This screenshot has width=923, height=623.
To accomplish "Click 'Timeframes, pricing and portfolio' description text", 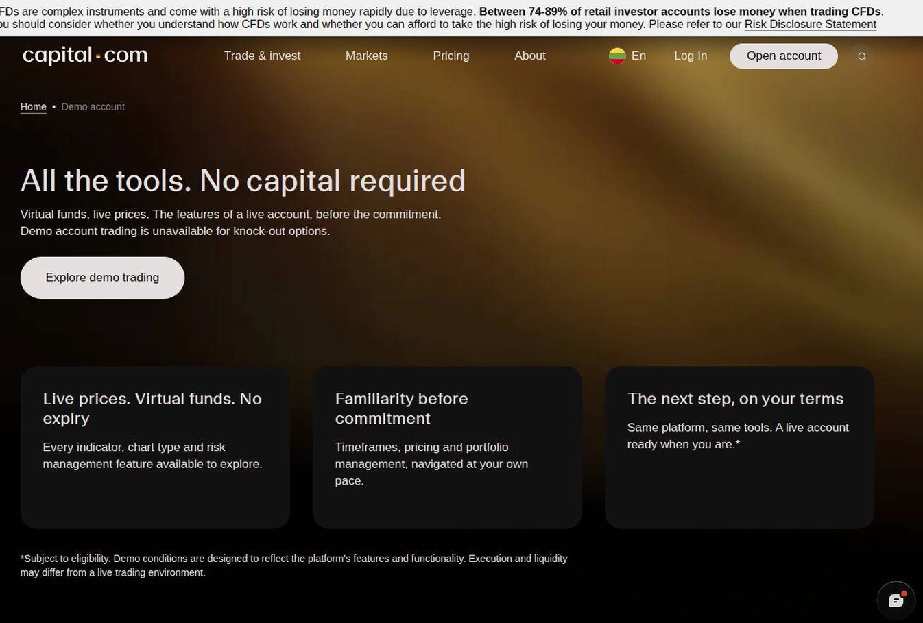I will tap(431, 464).
